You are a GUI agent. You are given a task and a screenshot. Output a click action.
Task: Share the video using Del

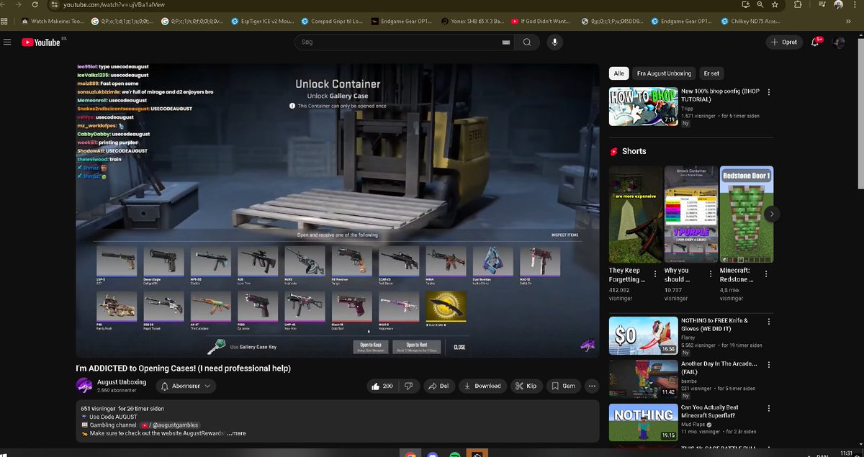pos(438,386)
